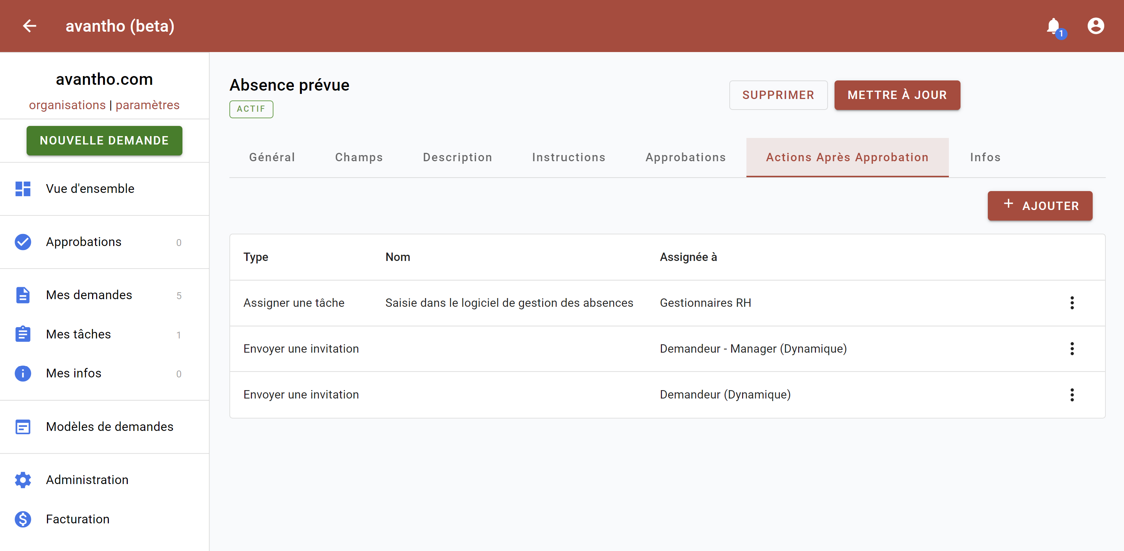The width and height of the screenshot is (1124, 551).
Task: Open the Infos tab
Action: (x=985, y=158)
